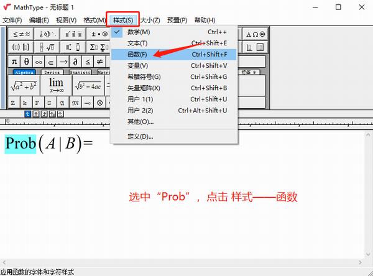
Task: Open the embellishments palette
Action: (73, 34)
